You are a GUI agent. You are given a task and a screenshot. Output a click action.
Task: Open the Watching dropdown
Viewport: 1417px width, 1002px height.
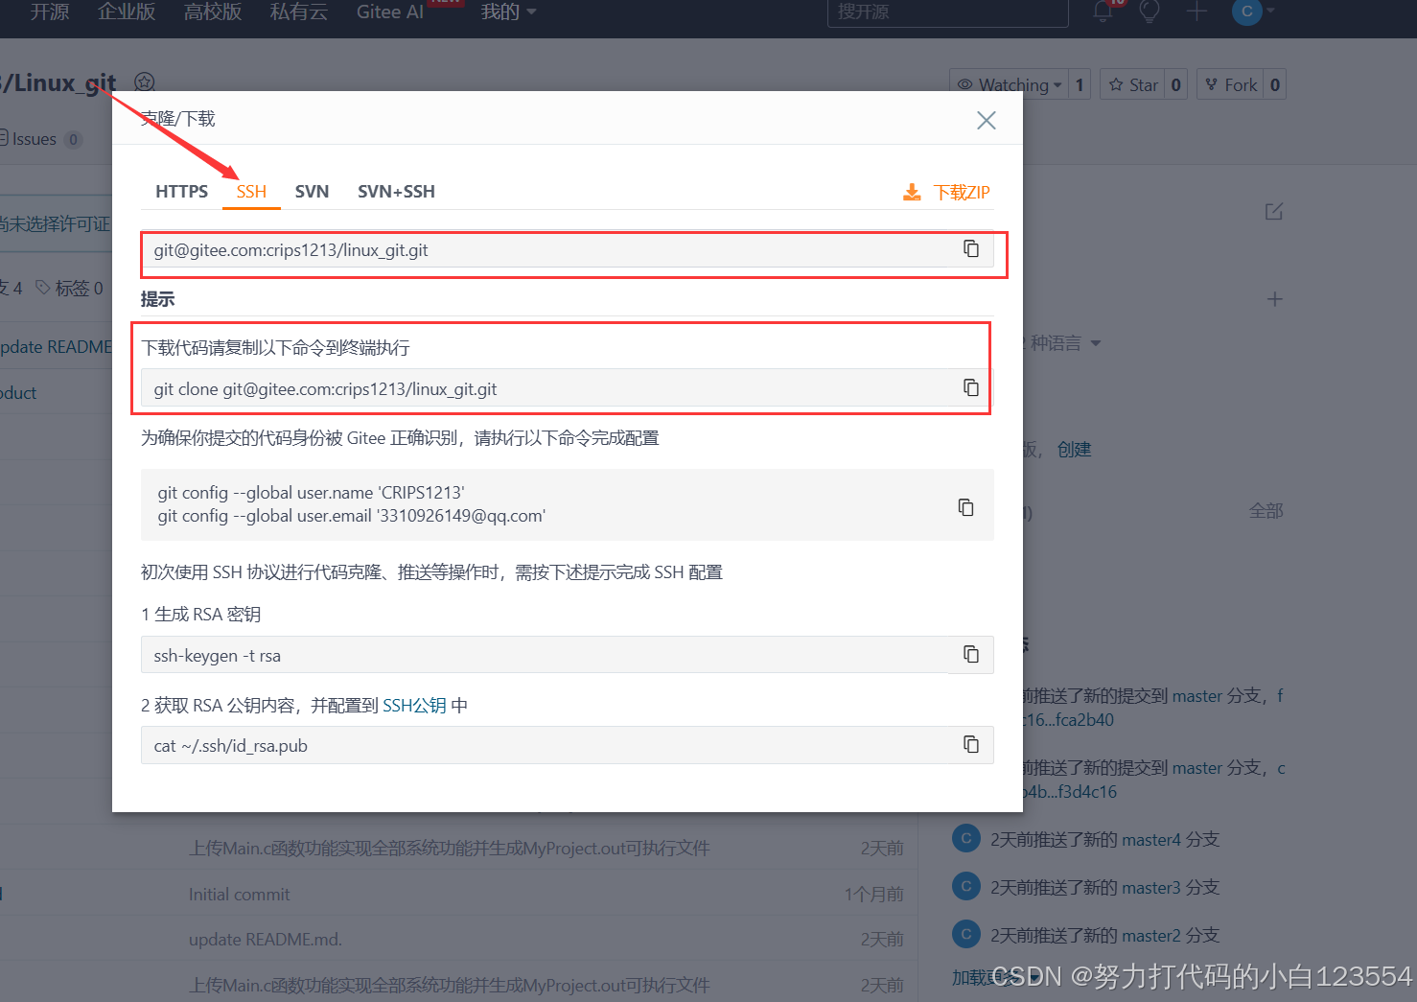click(1010, 84)
